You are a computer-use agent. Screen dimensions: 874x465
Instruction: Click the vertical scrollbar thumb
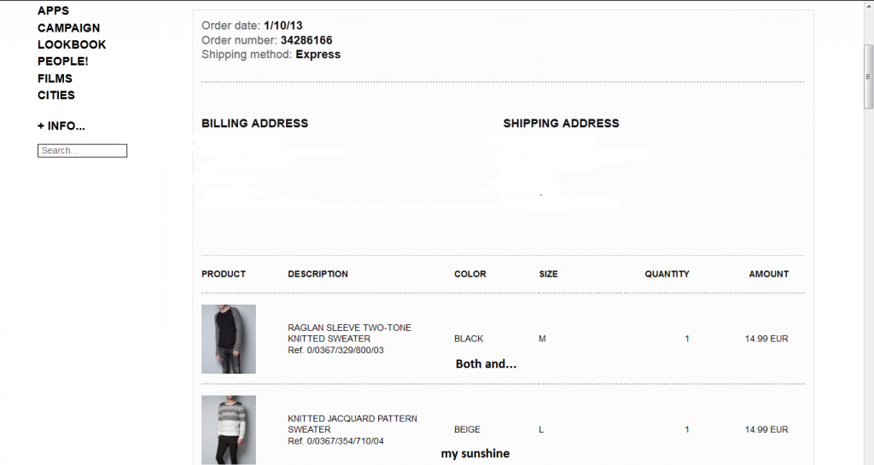867,77
